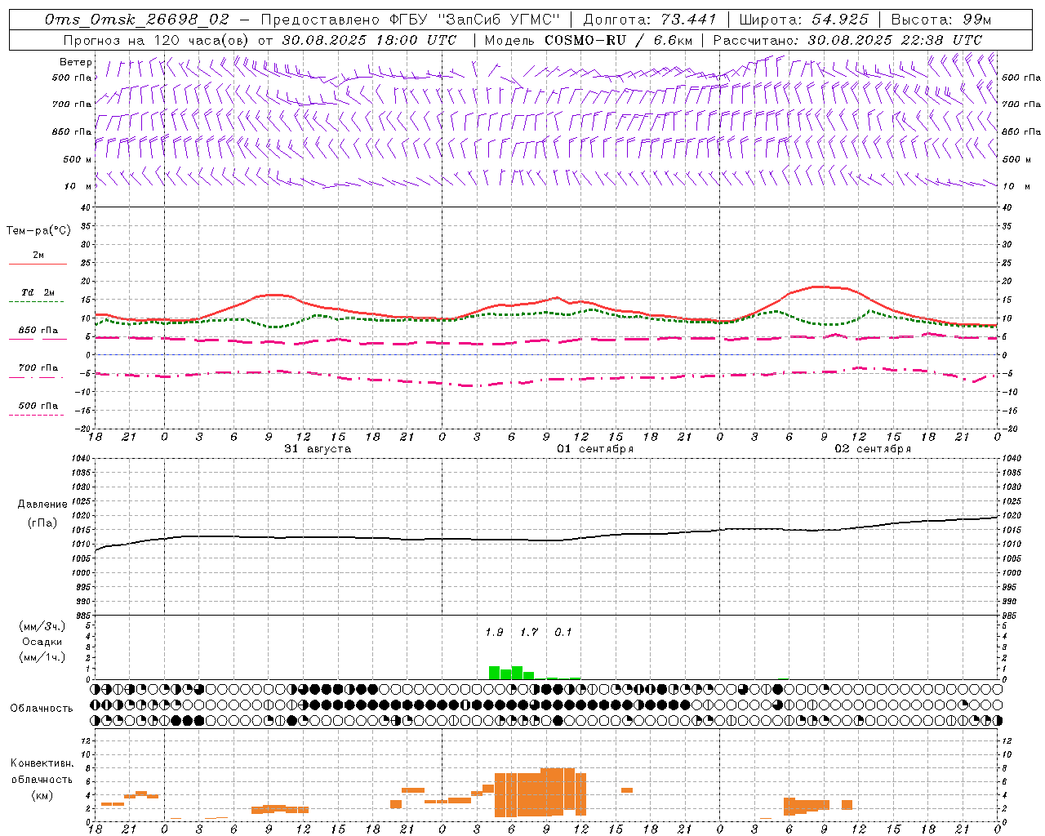Click the Широта: 54.925 value
The width and height of the screenshot is (1045, 836).
803,20
